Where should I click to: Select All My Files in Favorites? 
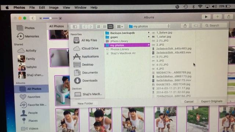point(85,40)
